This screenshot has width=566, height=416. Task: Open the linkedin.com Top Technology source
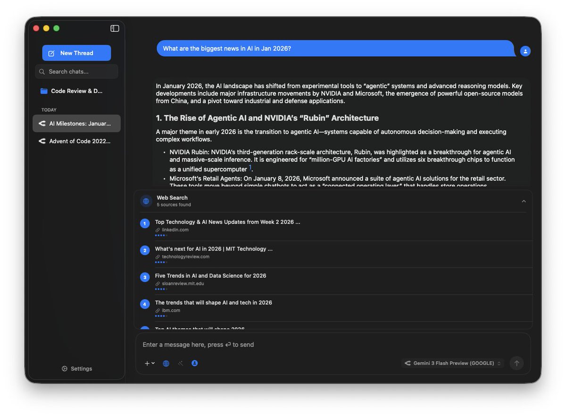[227, 222]
